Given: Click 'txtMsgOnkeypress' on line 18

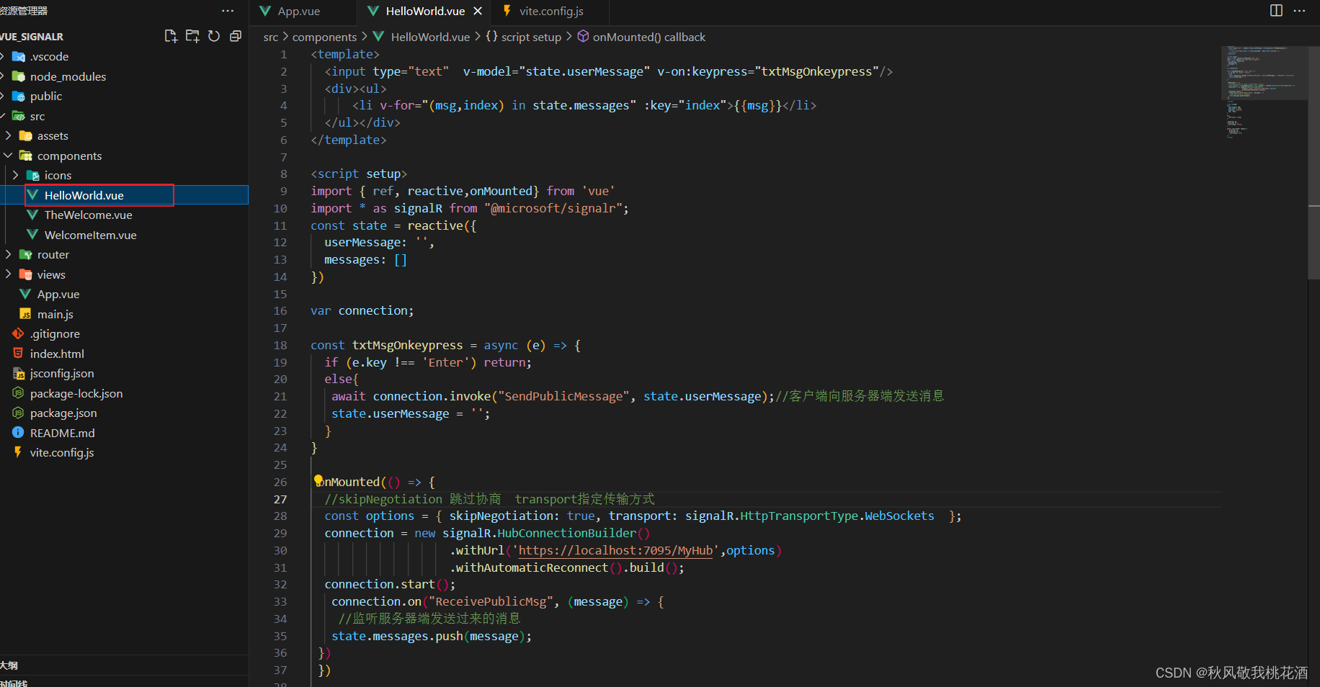Looking at the screenshot, I should [x=408, y=345].
